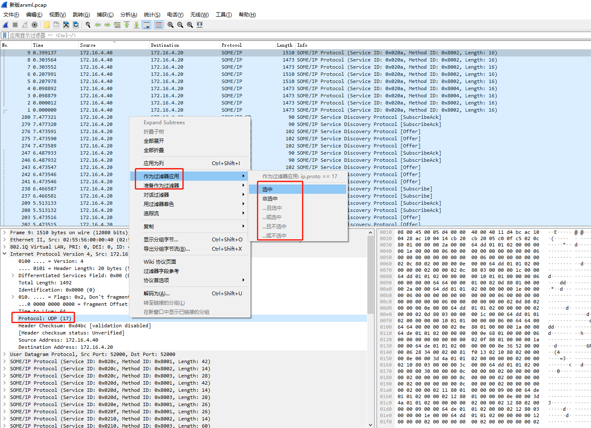
Task: Collapse the Internet Protocol Version 4 node
Action: click(5, 254)
